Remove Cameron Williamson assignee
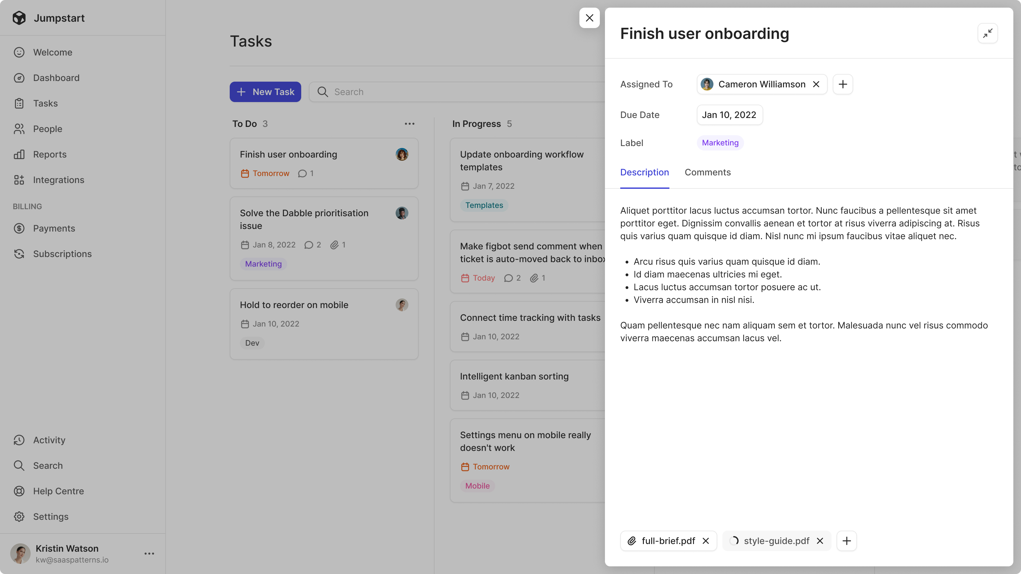Viewport: 1021px width, 574px height. (x=816, y=84)
